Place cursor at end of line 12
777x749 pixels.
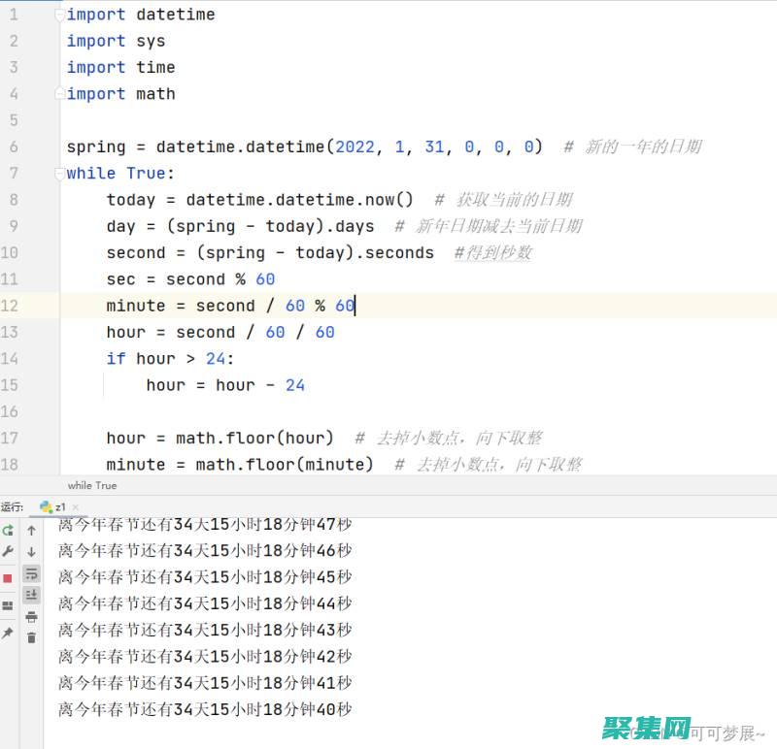(x=356, y=306)
